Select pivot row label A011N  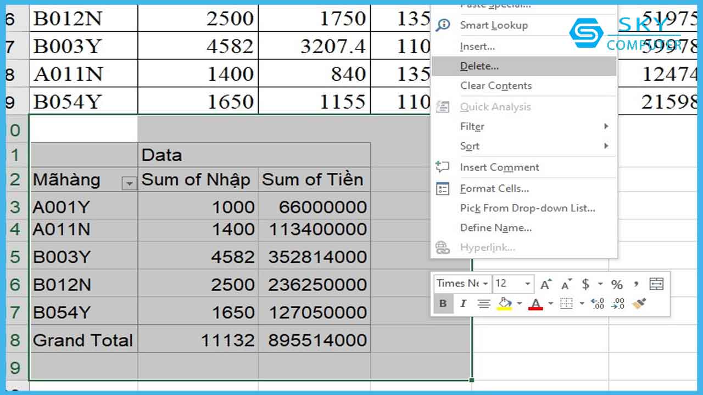click(x=83, y=230)
